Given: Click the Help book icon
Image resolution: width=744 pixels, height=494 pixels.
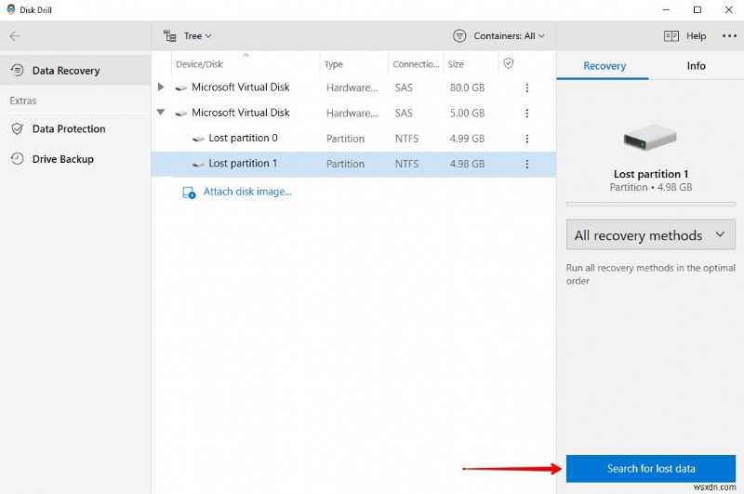Looking at the screenshot, I should [671, 36].
